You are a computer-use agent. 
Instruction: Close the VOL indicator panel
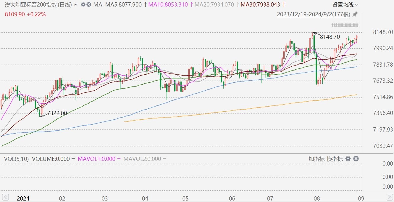[356, 159]
